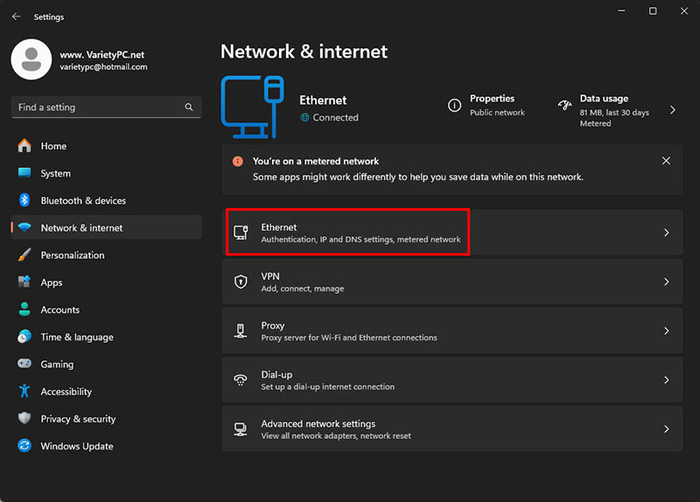
Task: Open Gaming settings section
Action: [106, 364]
